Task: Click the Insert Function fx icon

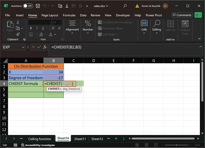Action: (45, 47)
